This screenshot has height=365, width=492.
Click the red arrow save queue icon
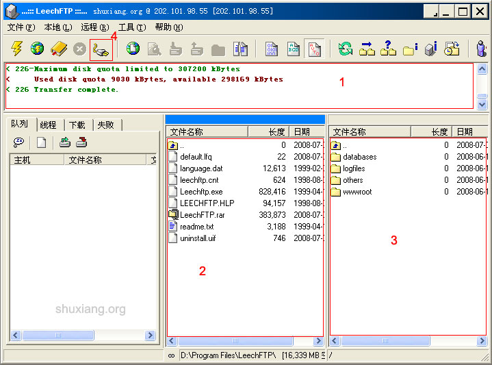pyautogui.click(x=81, y=142)
